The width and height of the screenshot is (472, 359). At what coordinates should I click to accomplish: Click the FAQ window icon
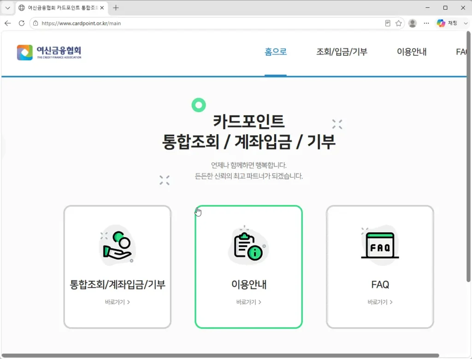(x=380, y=245)
